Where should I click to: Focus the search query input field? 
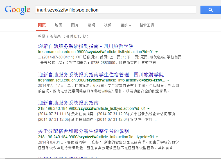(x=116, y=10)
